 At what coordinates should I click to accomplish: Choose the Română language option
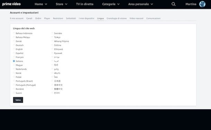click(14, 89)
